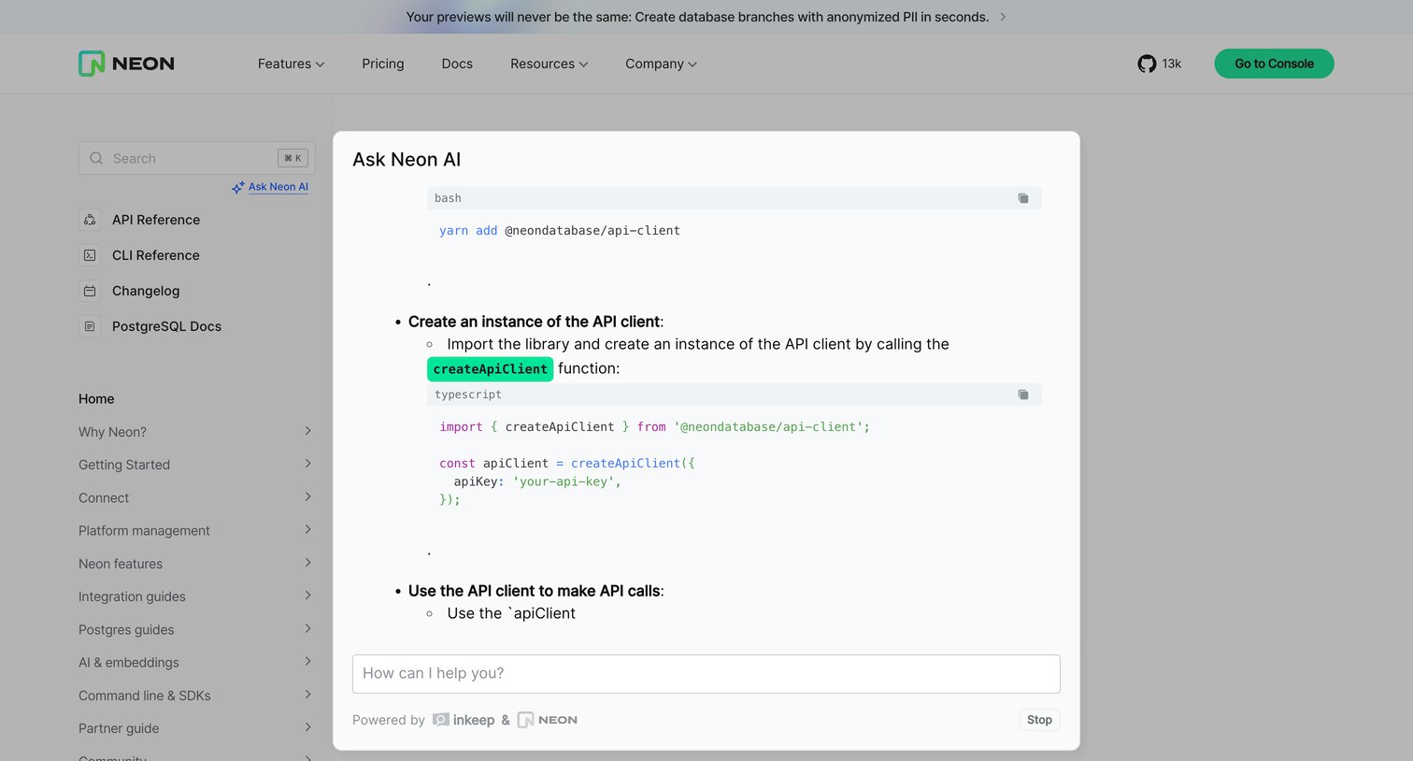Click the Search docs field
Viewport: 1413px width, 761px height.
[197, 158]
